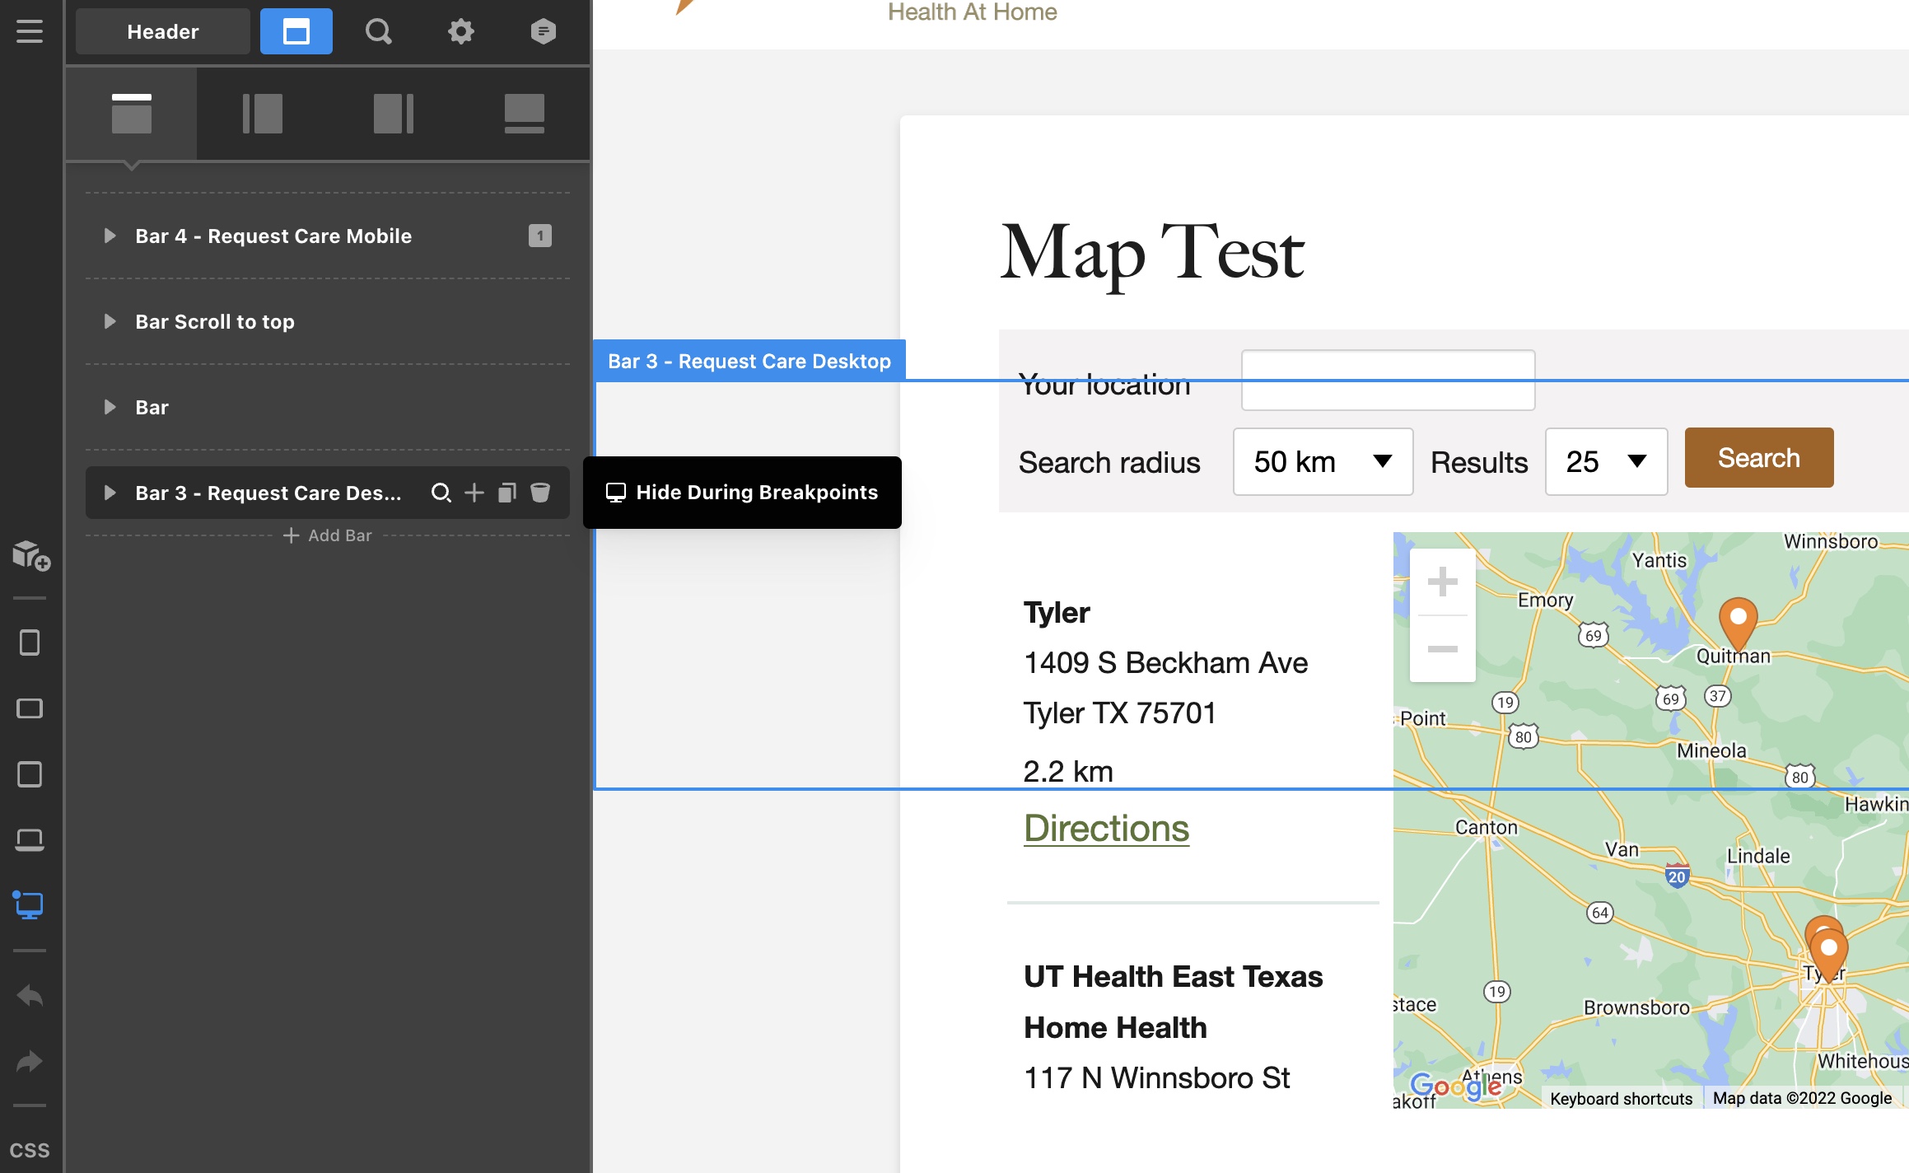Select the desktop monitor breakpoint
1909x1173 pixels.
pyautogui.click(x=30, y=905)
